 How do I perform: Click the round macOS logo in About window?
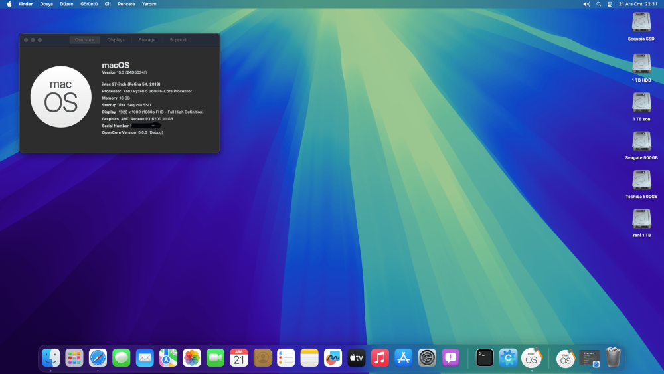[61, 96]
